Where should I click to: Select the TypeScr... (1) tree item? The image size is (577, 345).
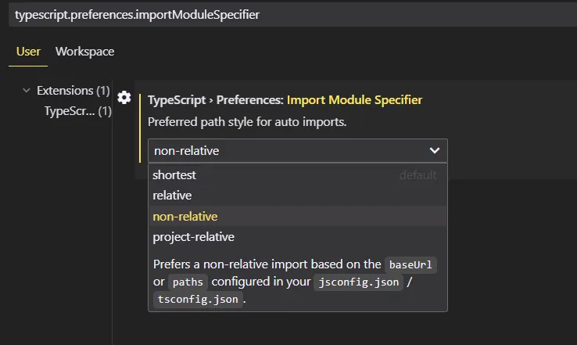click(x=77, y=111)
